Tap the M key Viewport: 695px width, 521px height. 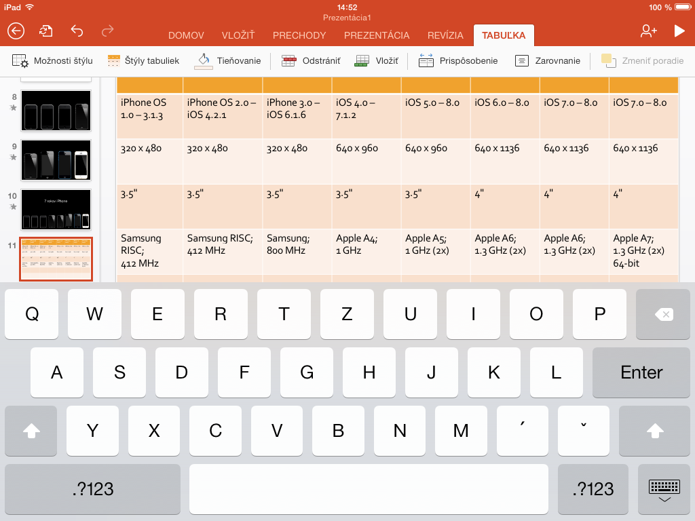click(x=461, y=431)
